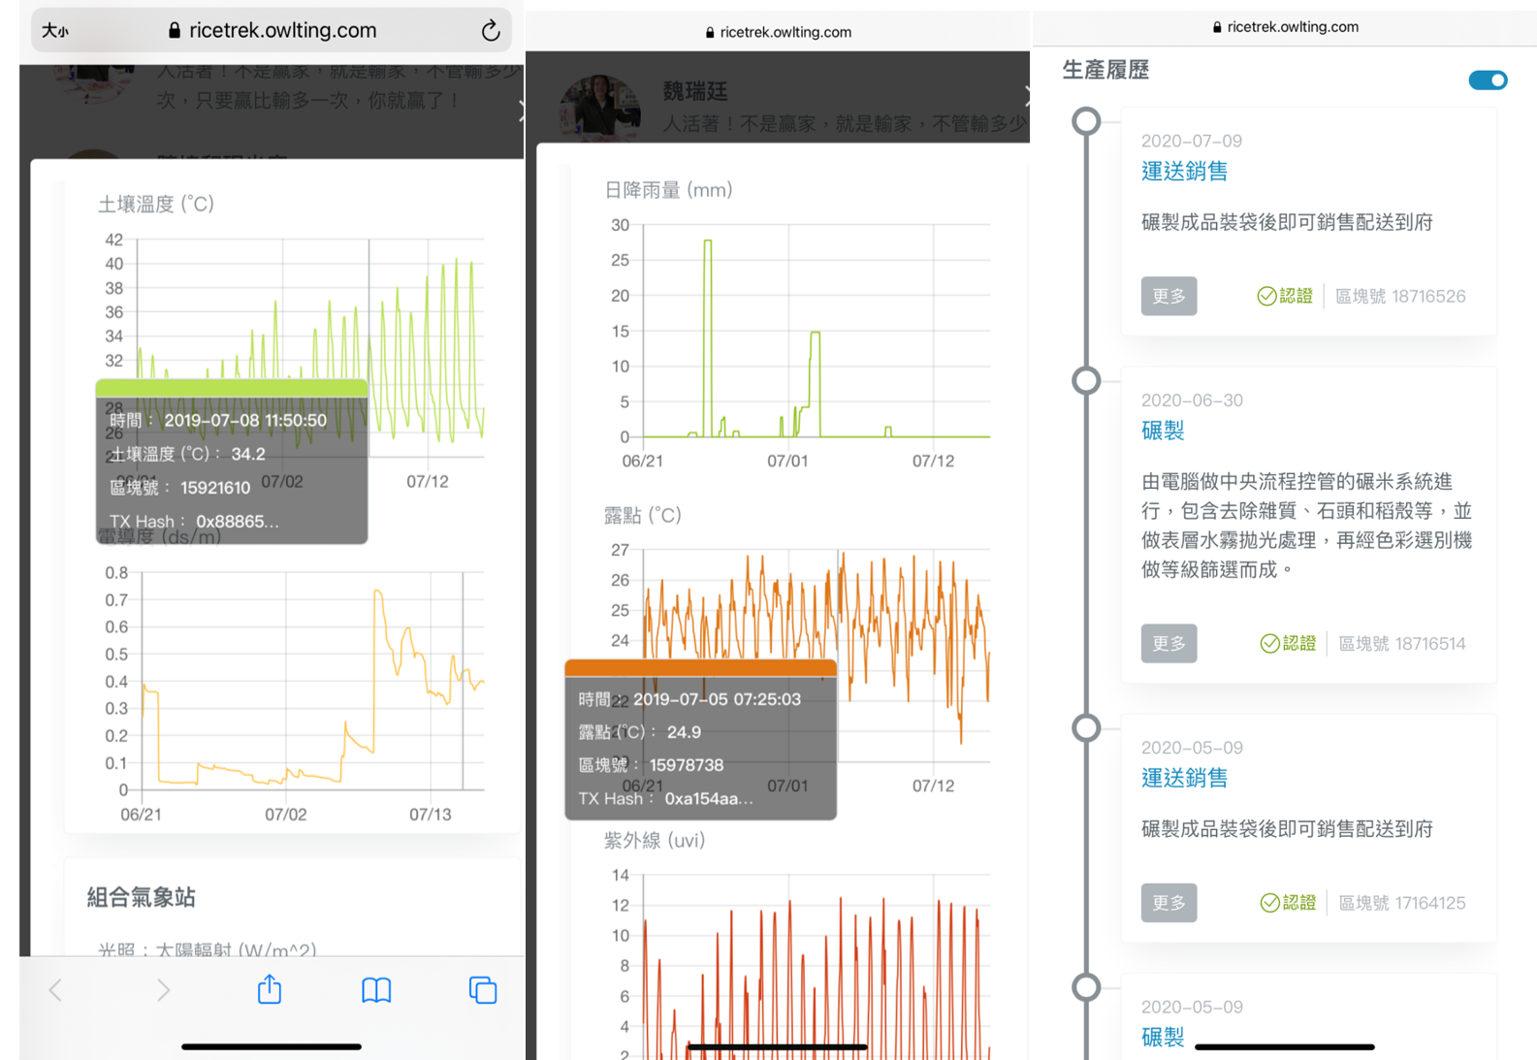
Task: Click timestamp 2019-07-08 11:50:50 in tooltip
Action: tap(245, 421)
